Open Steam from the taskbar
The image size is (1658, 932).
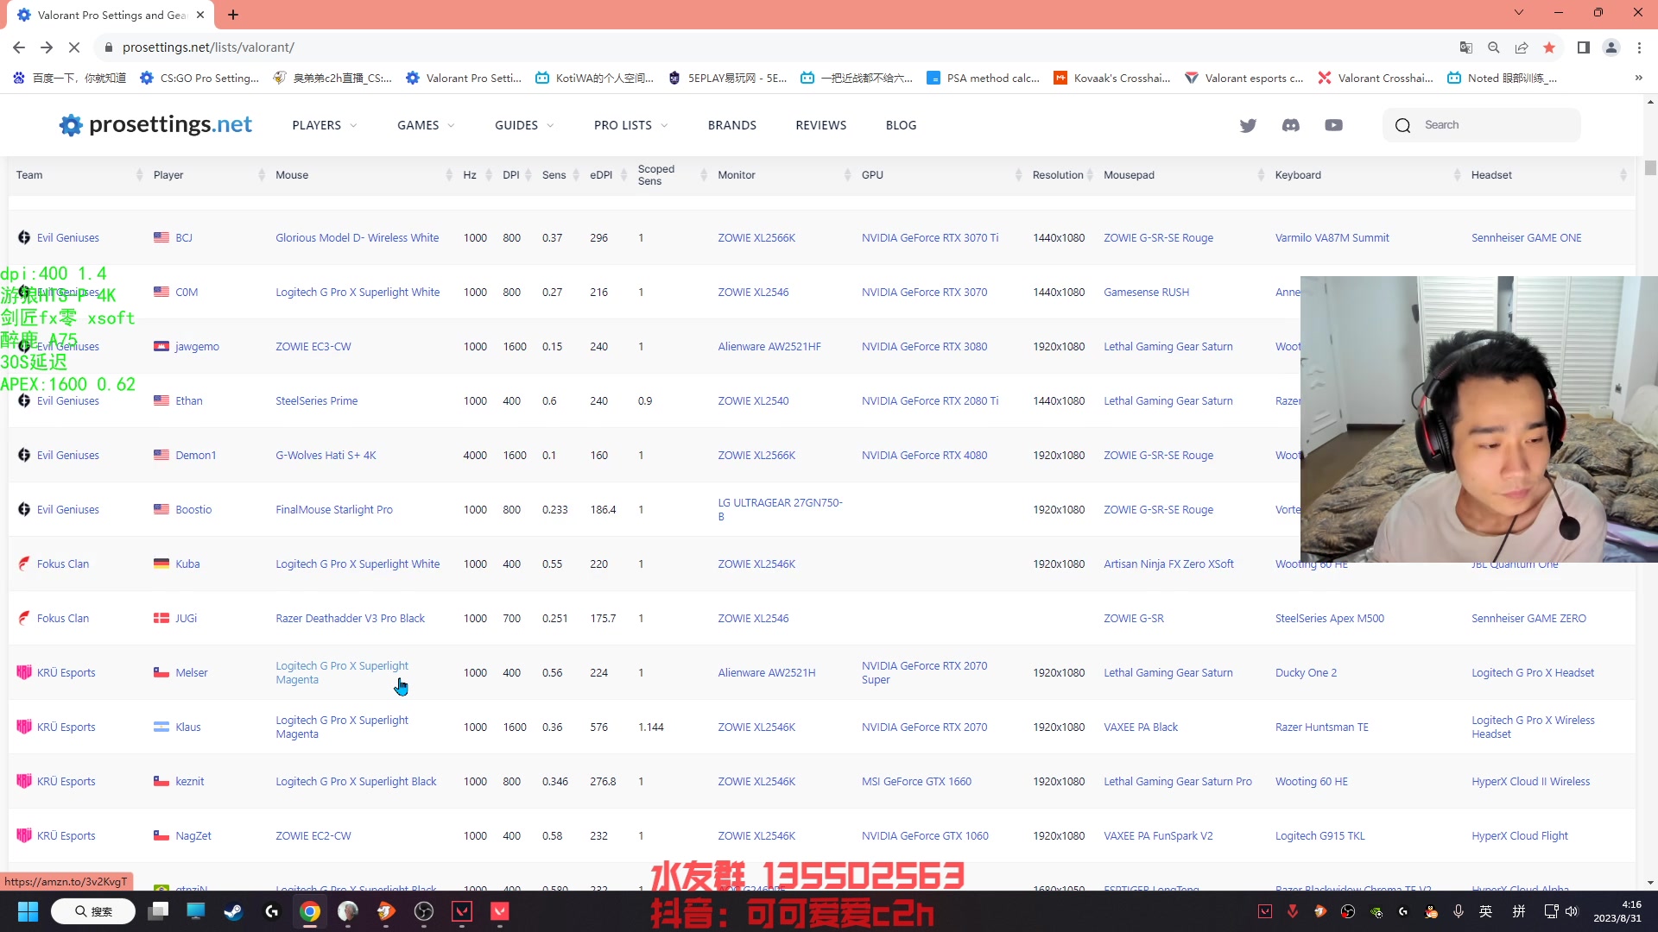pyautogui.click(x=233, y=911)
